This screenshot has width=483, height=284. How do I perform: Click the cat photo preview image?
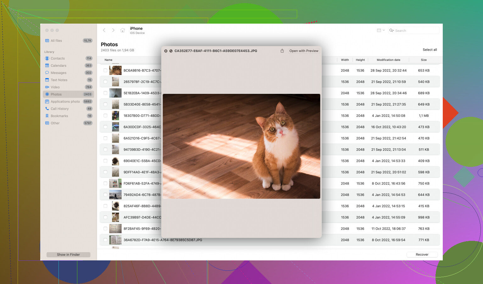[241, 146]
